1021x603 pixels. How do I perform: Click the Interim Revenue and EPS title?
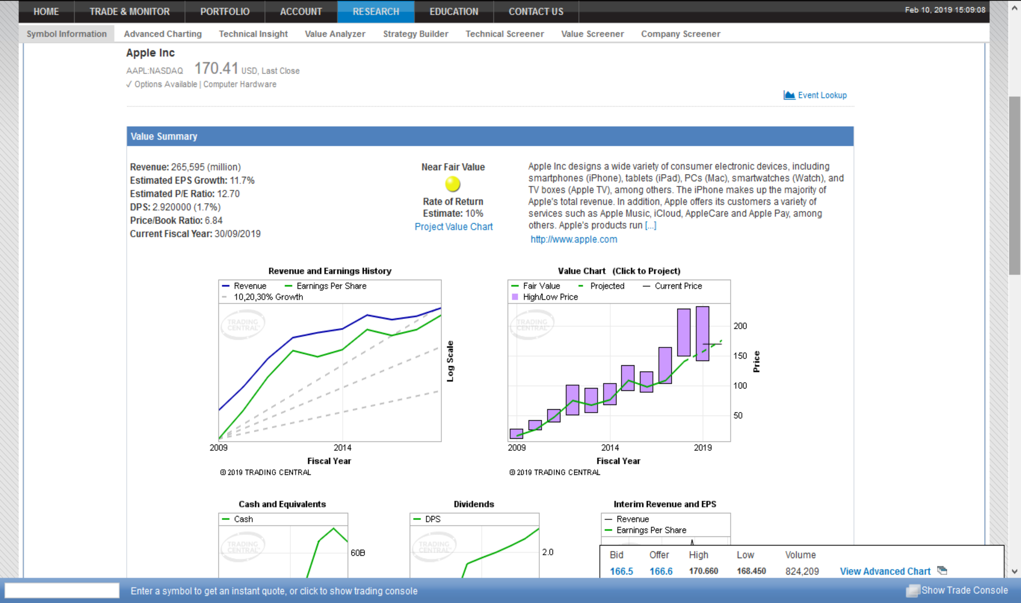664,504
